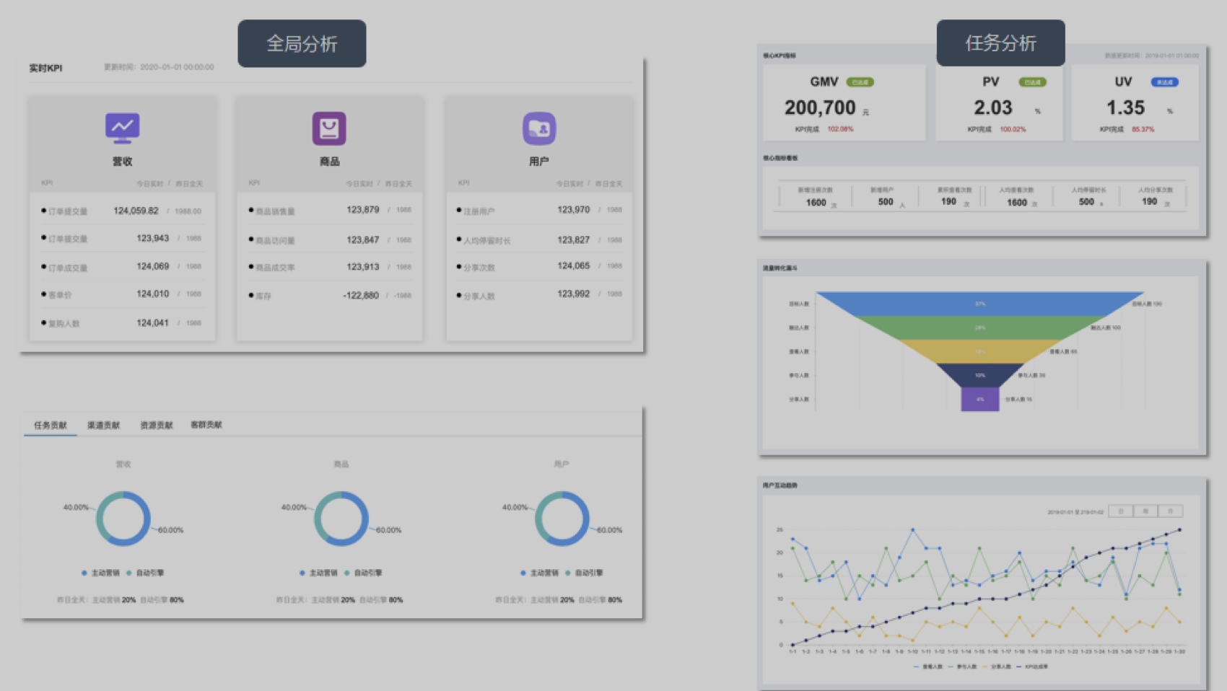This screenshot has width=1227, height=691.
Task: Click the 123,943 value in 营收 card
Action: coord(153,238)
